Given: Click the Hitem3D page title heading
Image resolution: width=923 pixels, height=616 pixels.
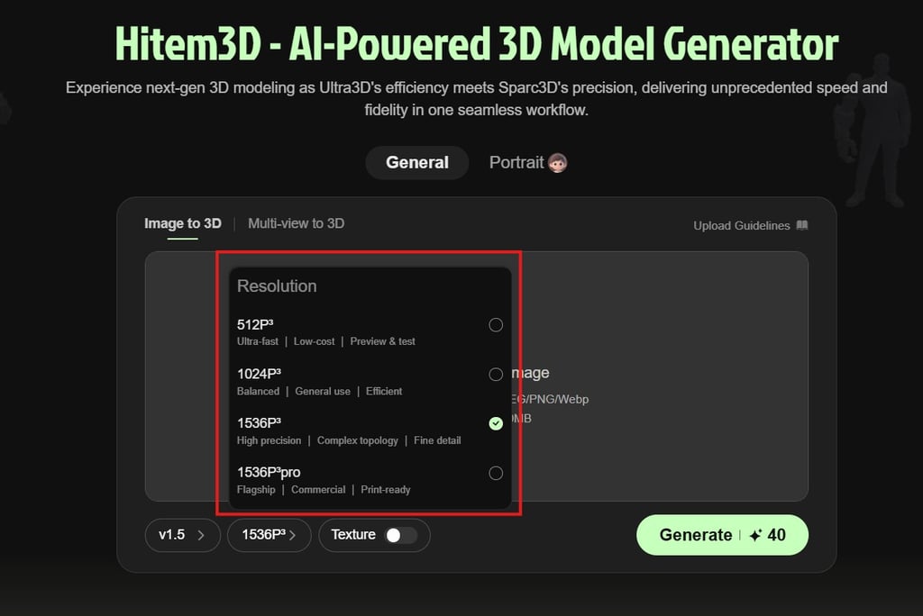Looking at the screenshot, I should [x=476, y=43].
